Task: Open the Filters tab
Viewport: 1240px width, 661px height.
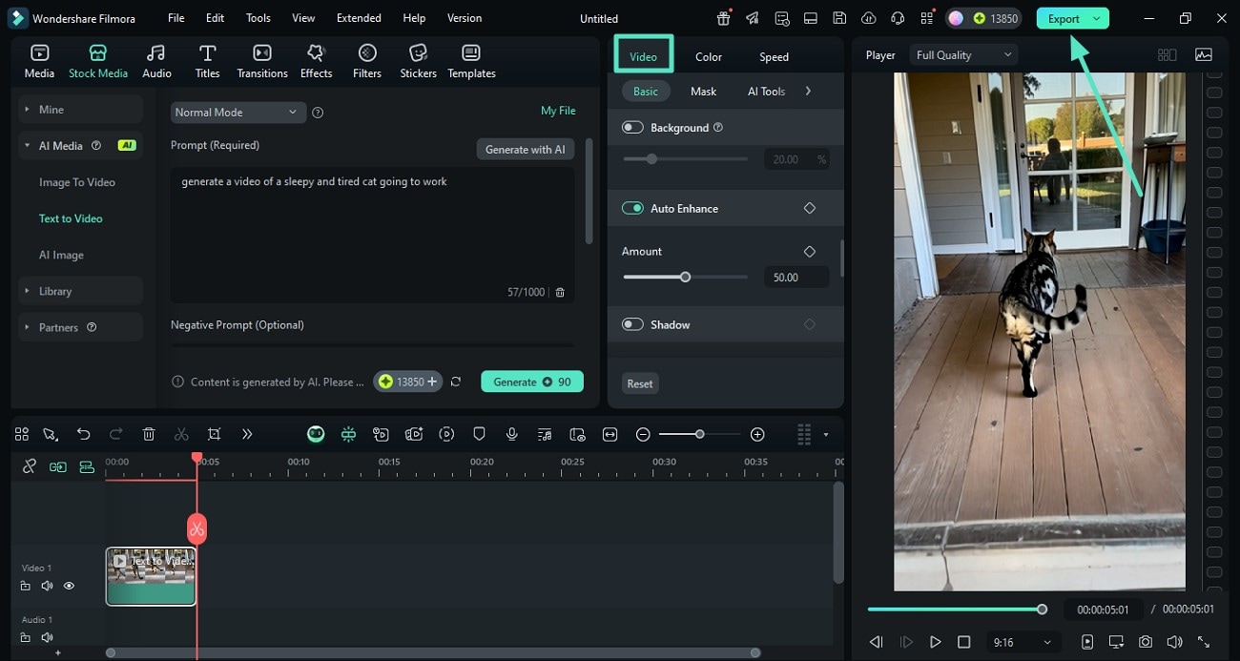Action: (367, 61)
